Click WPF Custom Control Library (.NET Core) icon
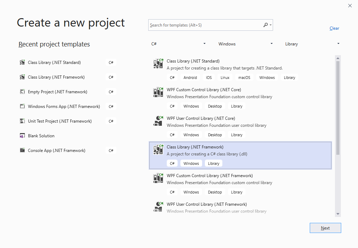Screen dimensions: 358x248 point(158,92)
